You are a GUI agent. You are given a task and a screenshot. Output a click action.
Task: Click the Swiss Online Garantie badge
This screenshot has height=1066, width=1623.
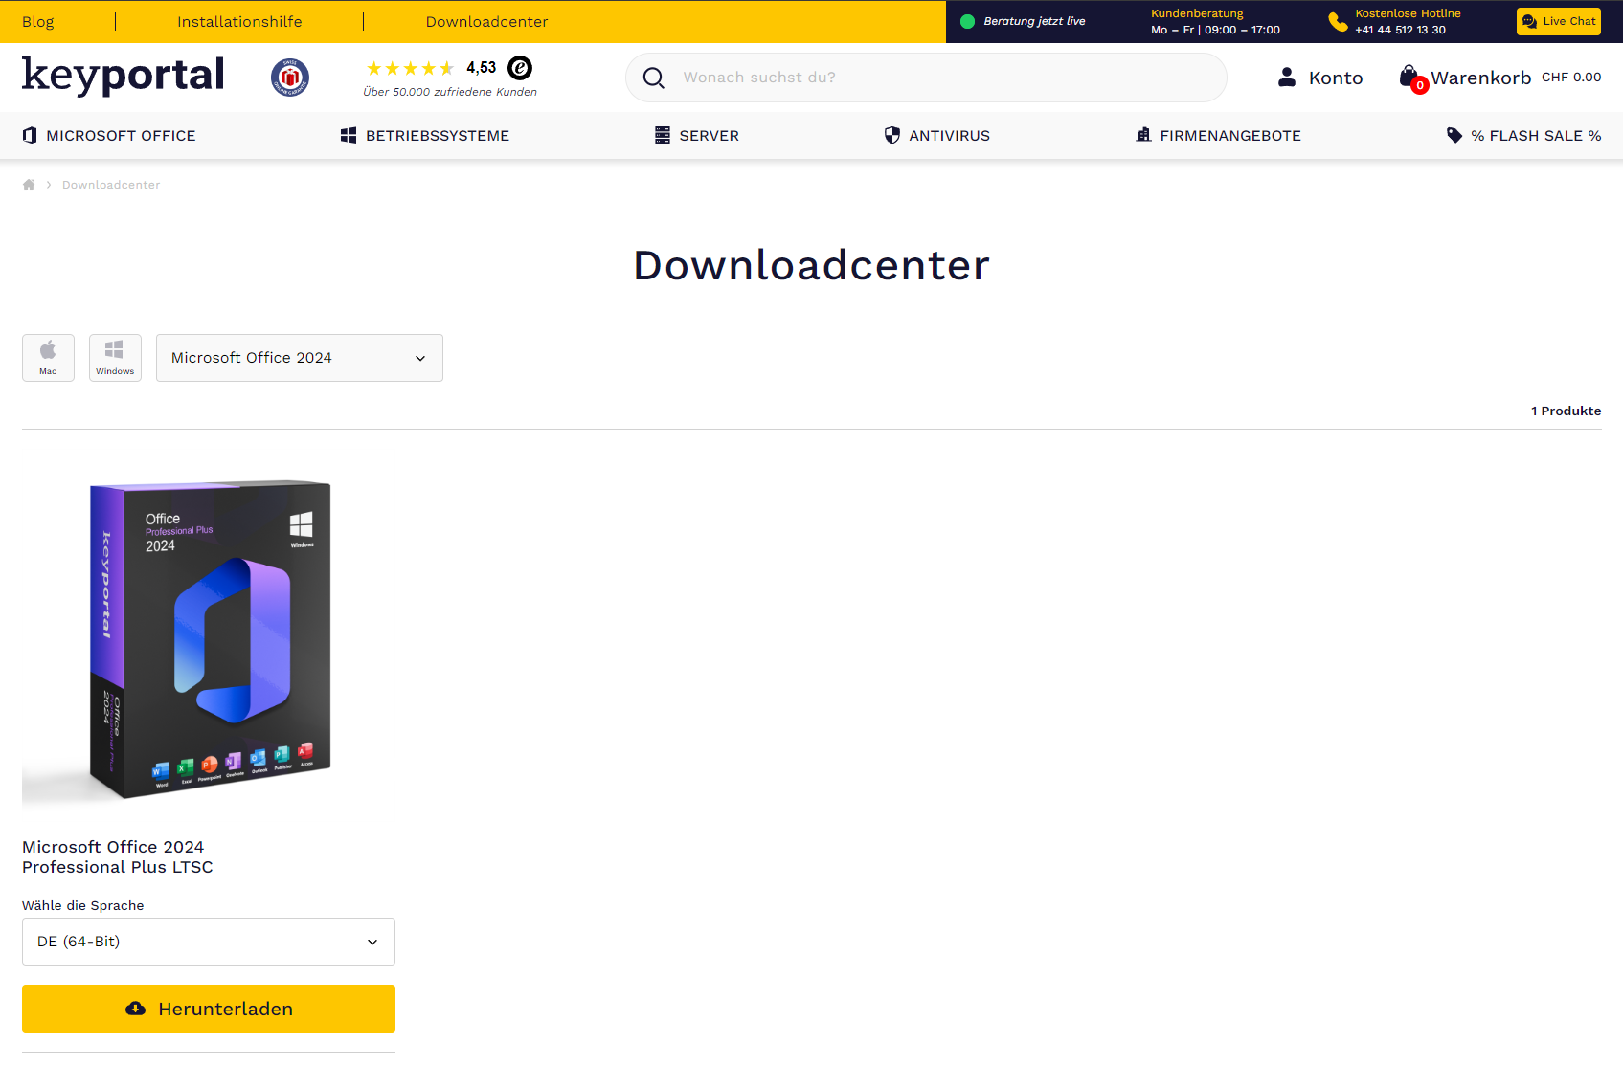[289, 78]
